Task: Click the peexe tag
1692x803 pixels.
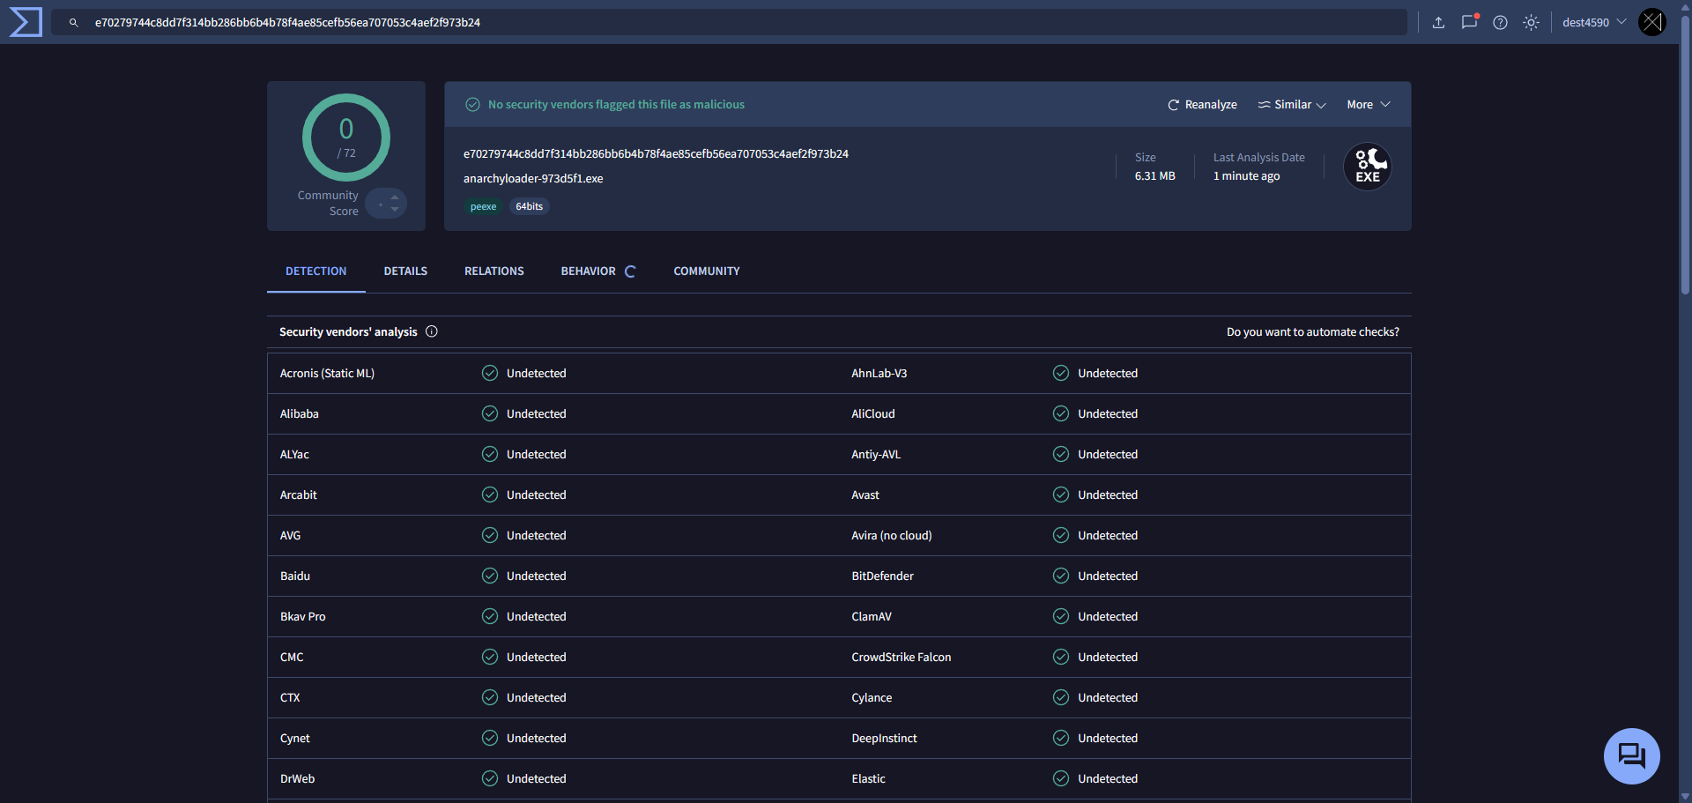Action: coord(483,206)
